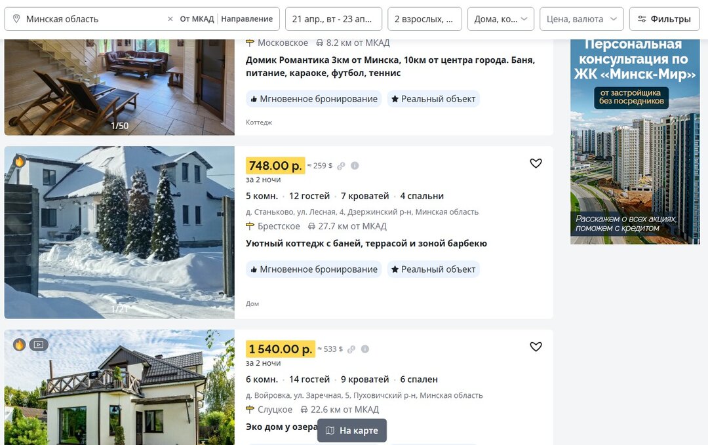The width and height of the screenshot is (708, 445).
Task: Open the guests selector 2 взрослых
Action: 424,19
